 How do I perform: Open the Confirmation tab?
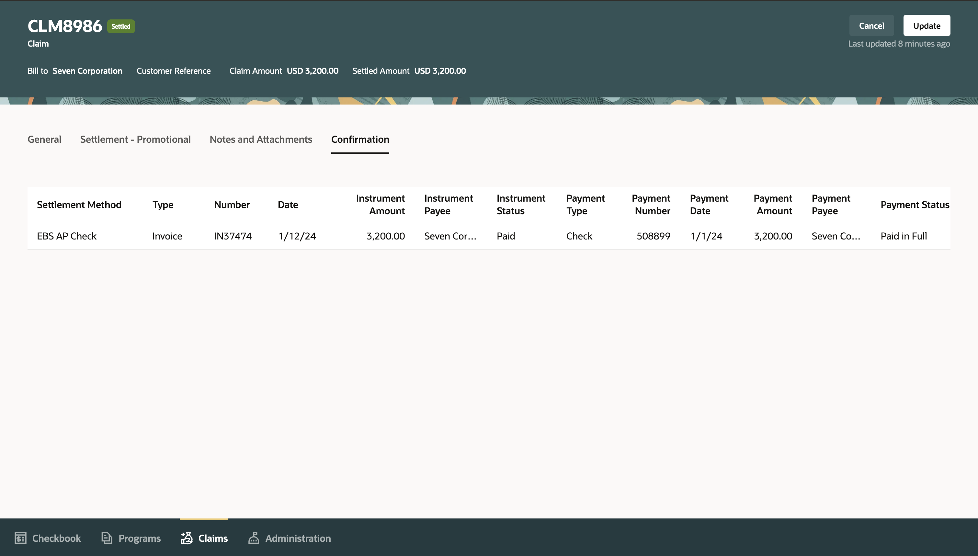pos(360,139)
